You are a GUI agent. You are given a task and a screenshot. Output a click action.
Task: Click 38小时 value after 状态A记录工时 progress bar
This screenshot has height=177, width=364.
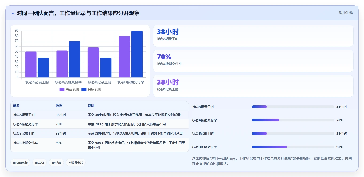[342, 107]
